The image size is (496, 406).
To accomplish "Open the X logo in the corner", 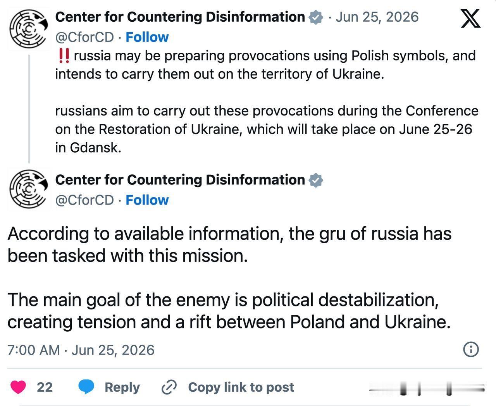I will click(x=470, y=19).
